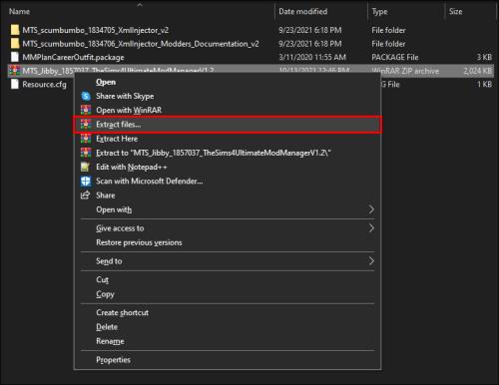Select Create shortcut menu entry
This screenshot has width=499, height=385.
[122, 312]
